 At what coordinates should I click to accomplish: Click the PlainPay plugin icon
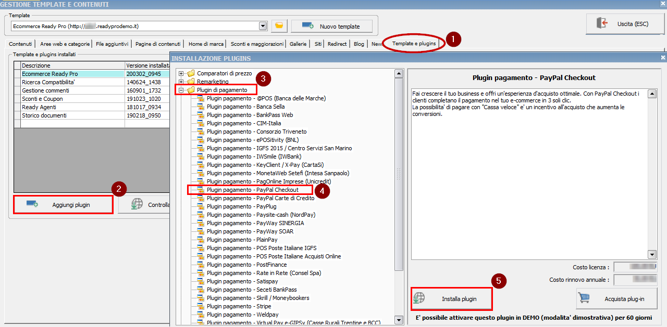point(201,240)
